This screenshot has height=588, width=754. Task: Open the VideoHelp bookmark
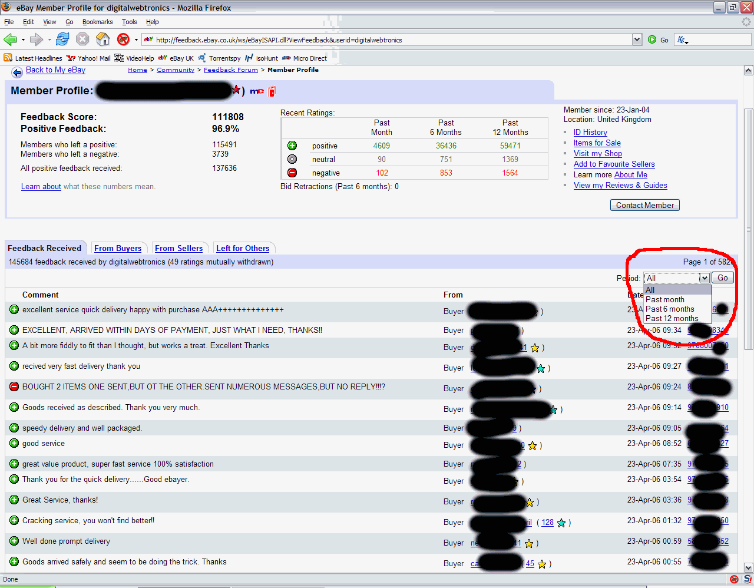click(x=134, y=58)
